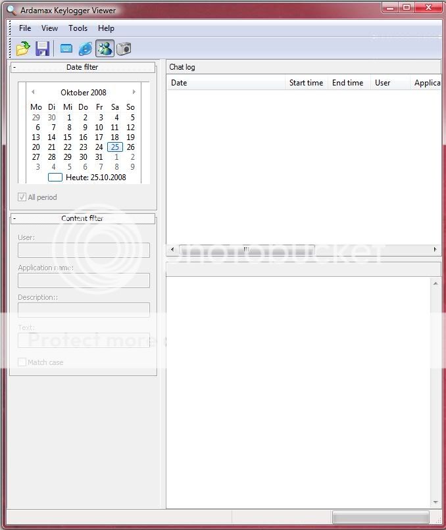The image size is (446, 530).
Task: Open the View menu
Action: point(50,28)
